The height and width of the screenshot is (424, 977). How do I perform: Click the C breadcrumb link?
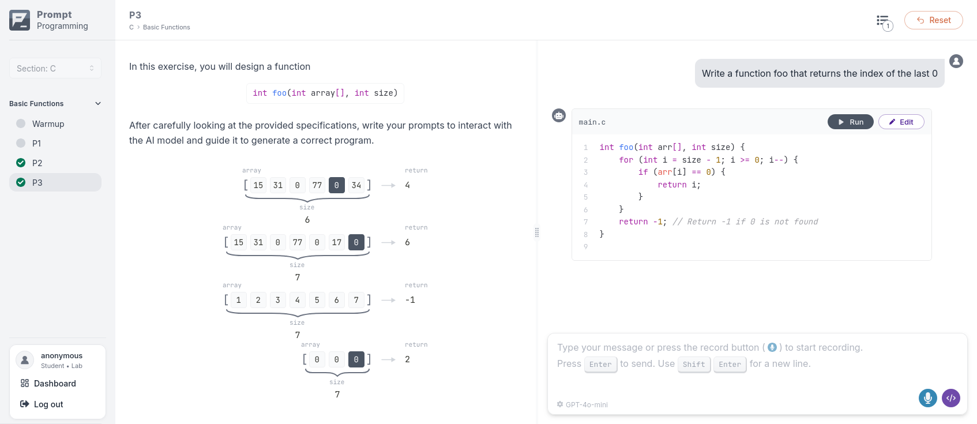131,27
